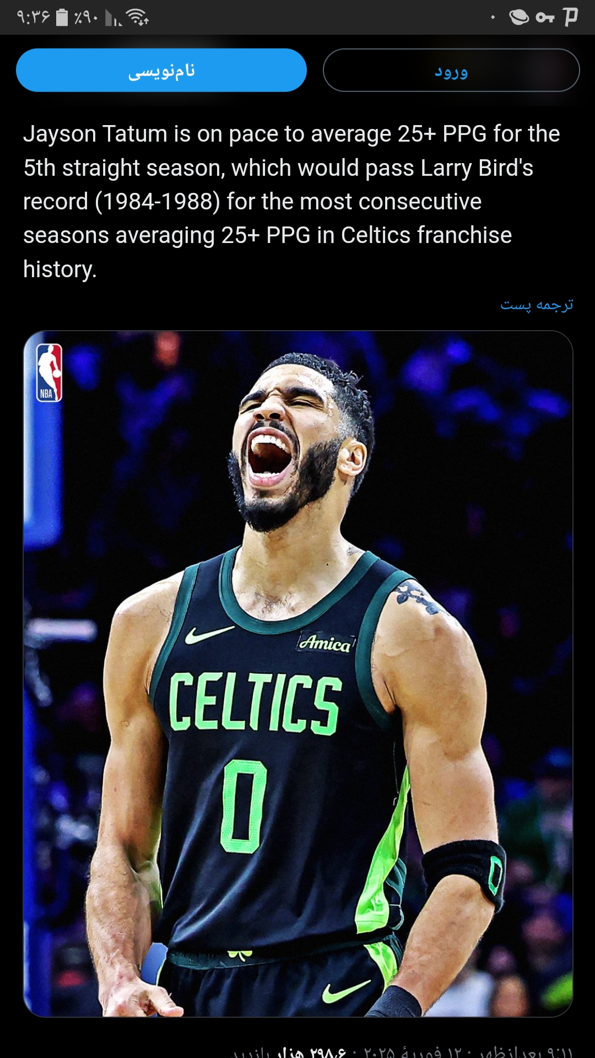
Task: Tap the VPN key icon
Action: [545, 18]
